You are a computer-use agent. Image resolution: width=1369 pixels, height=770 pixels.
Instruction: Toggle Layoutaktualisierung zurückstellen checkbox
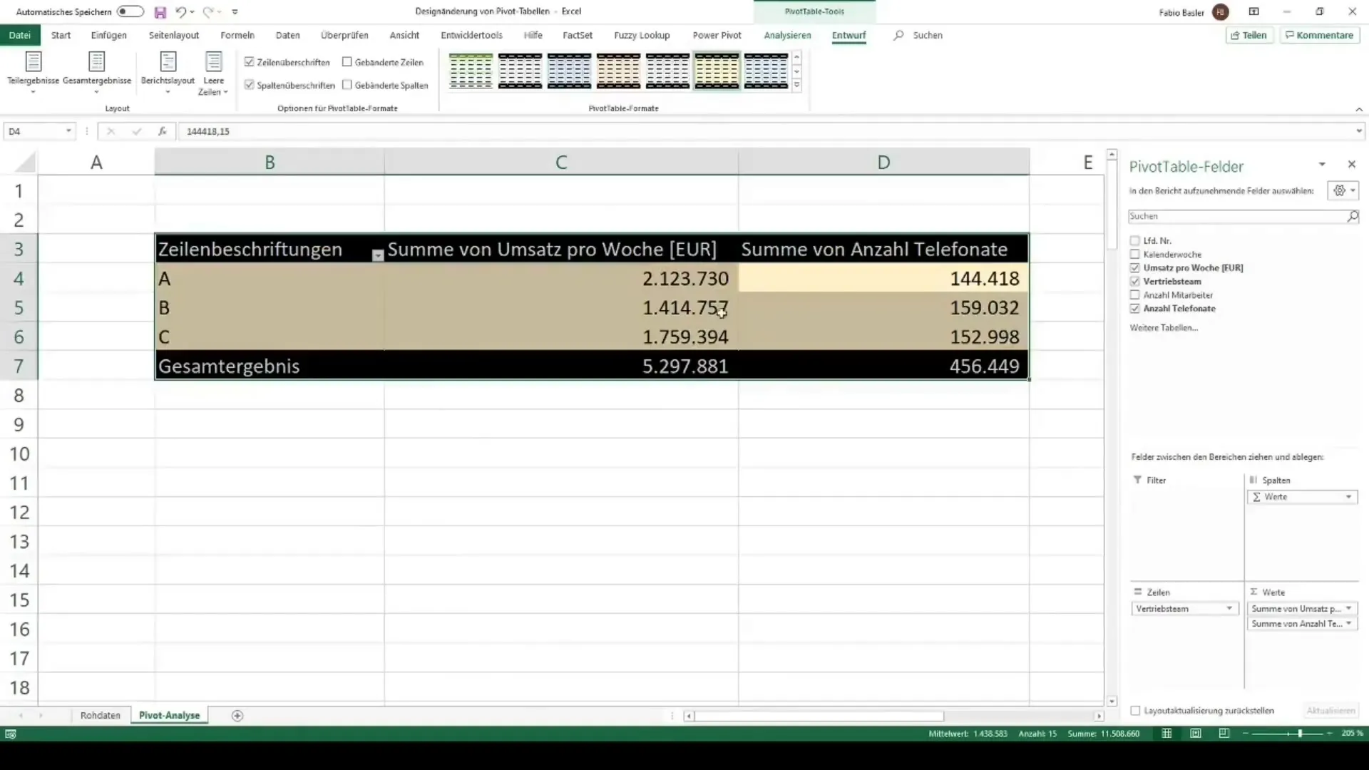click(x=1135, y=711)
